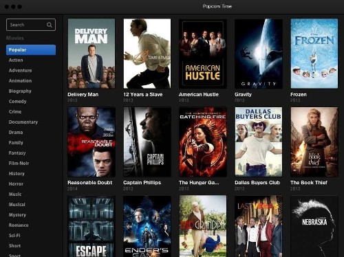Click the 'Delivery Man' title text
The image size is (344, 257).
point(83,94)
